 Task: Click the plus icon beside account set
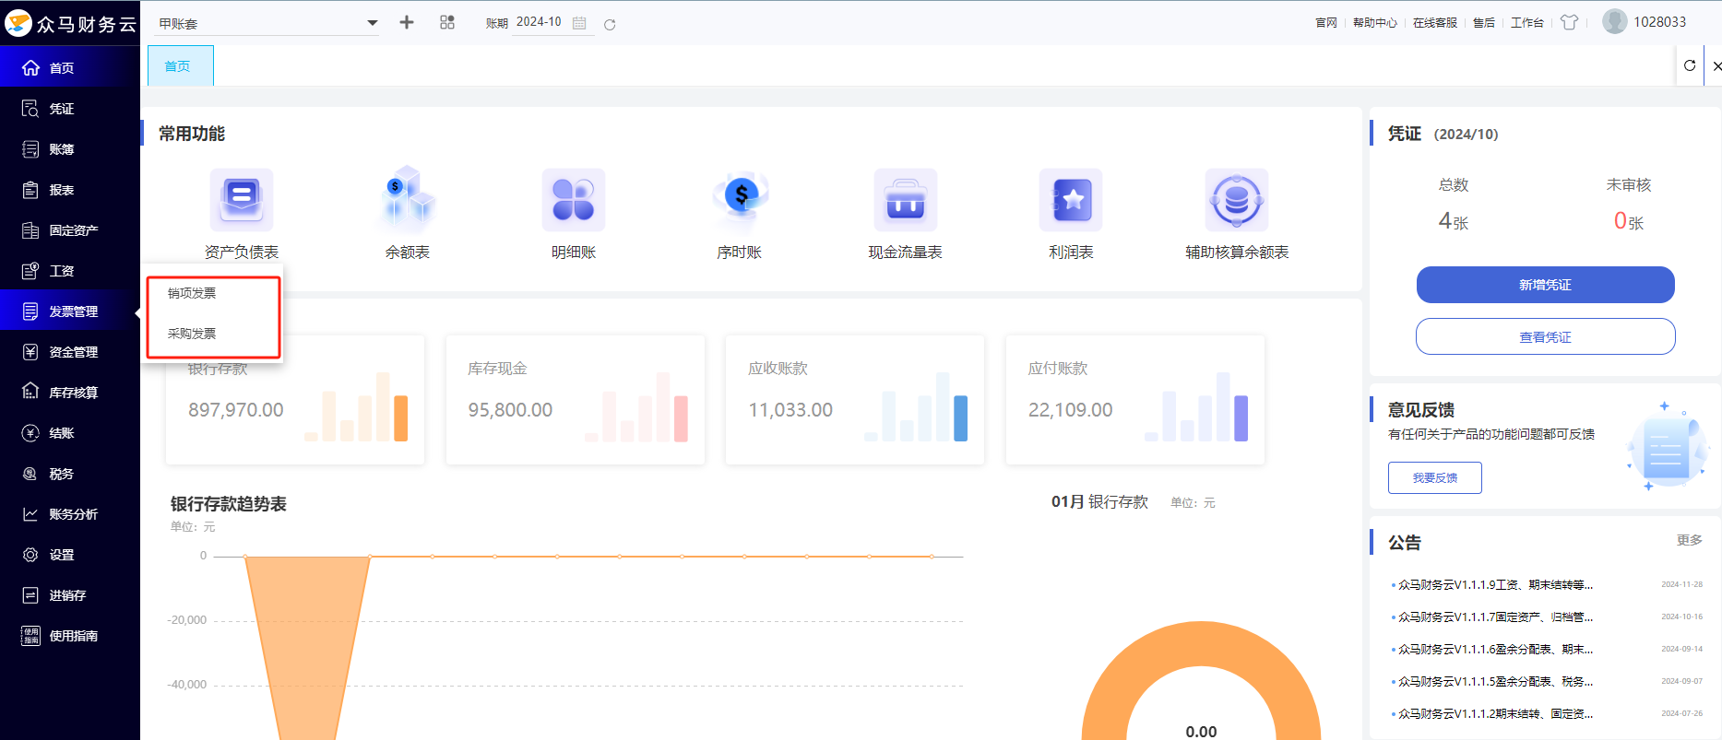(x=407, y=22)
